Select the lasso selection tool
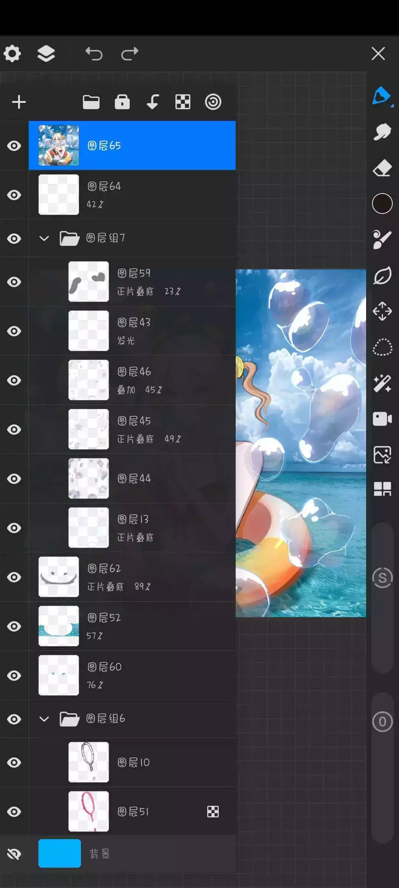Image resolution: width=399 pixels, height=888 pixels. click(382, 347)
